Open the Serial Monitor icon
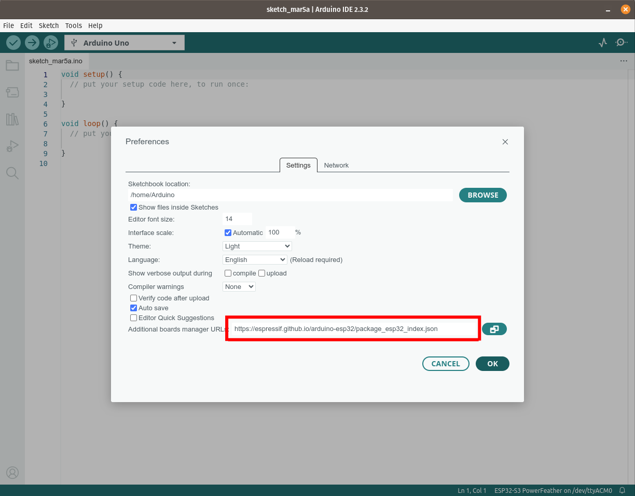Screen dimensions: 635x496 tap(621, 43)
